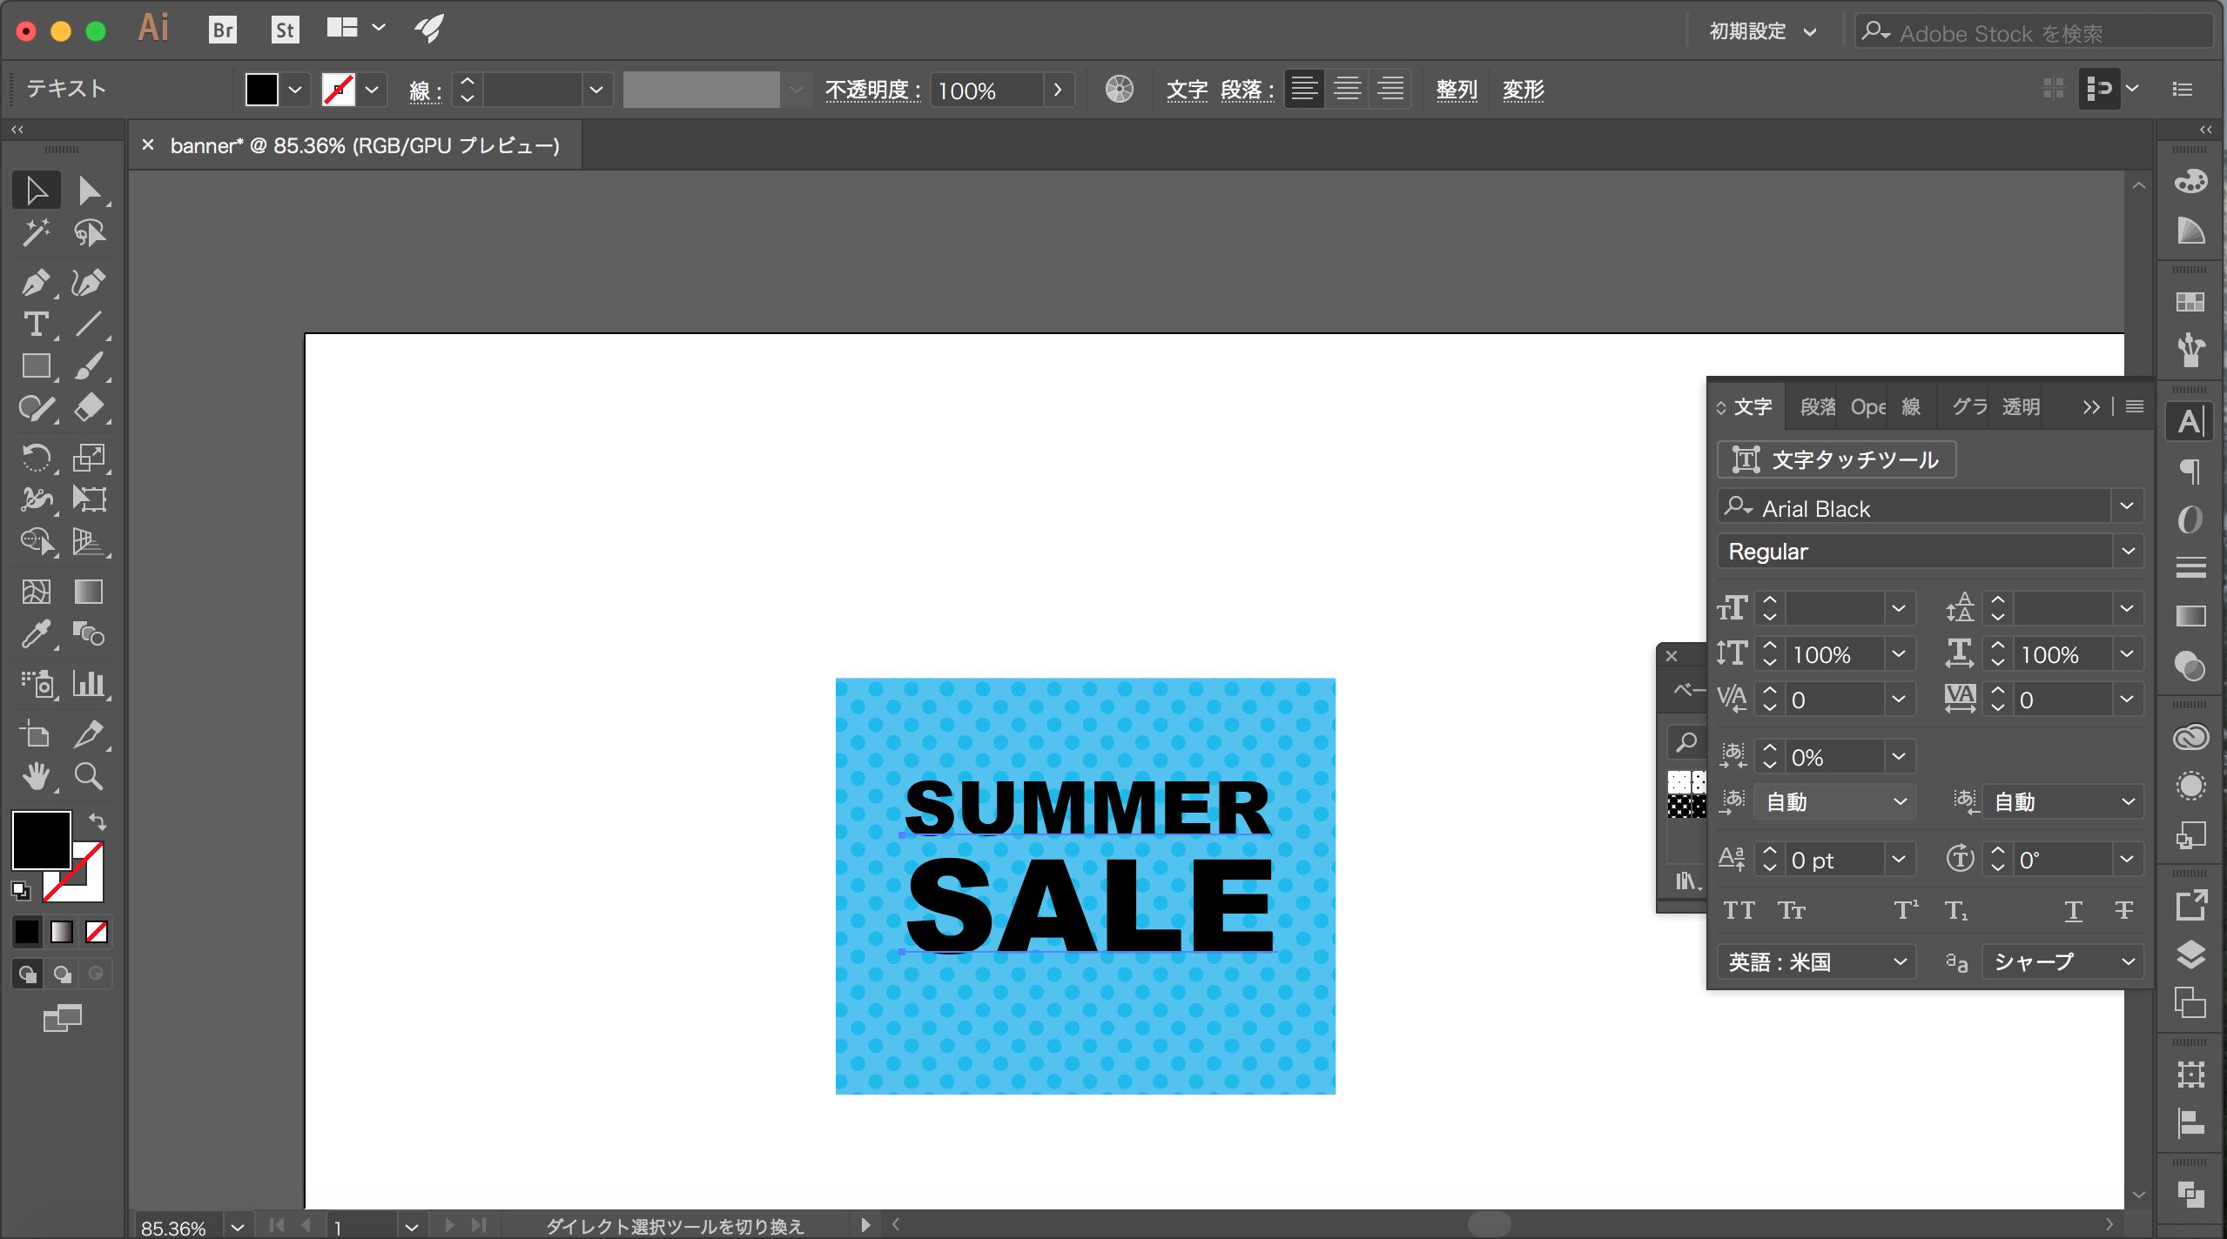Select the Direct Selection tool
The image size is (2227, 1239).
pos(89,191)
